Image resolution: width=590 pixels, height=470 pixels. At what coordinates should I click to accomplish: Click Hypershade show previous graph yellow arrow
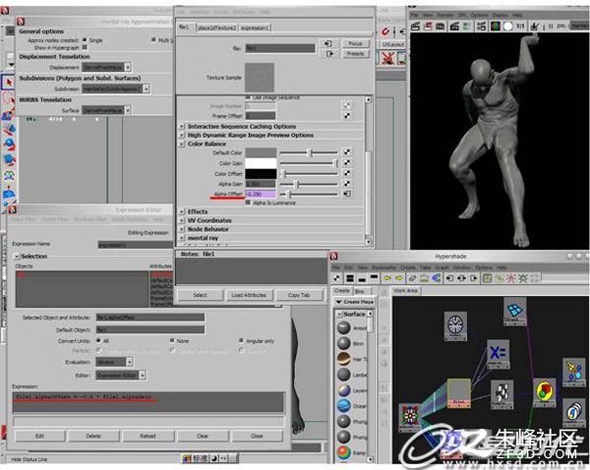point(386,278)
